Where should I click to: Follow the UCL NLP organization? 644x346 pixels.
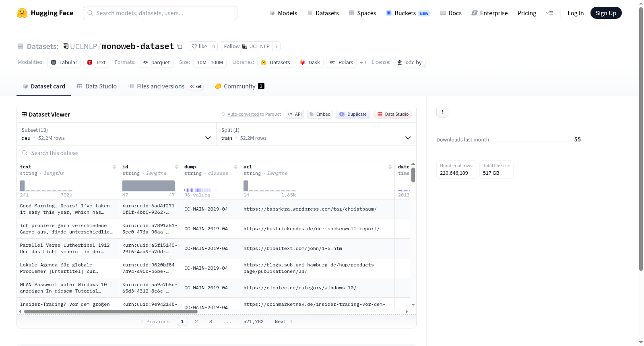(x=246, y=47)
